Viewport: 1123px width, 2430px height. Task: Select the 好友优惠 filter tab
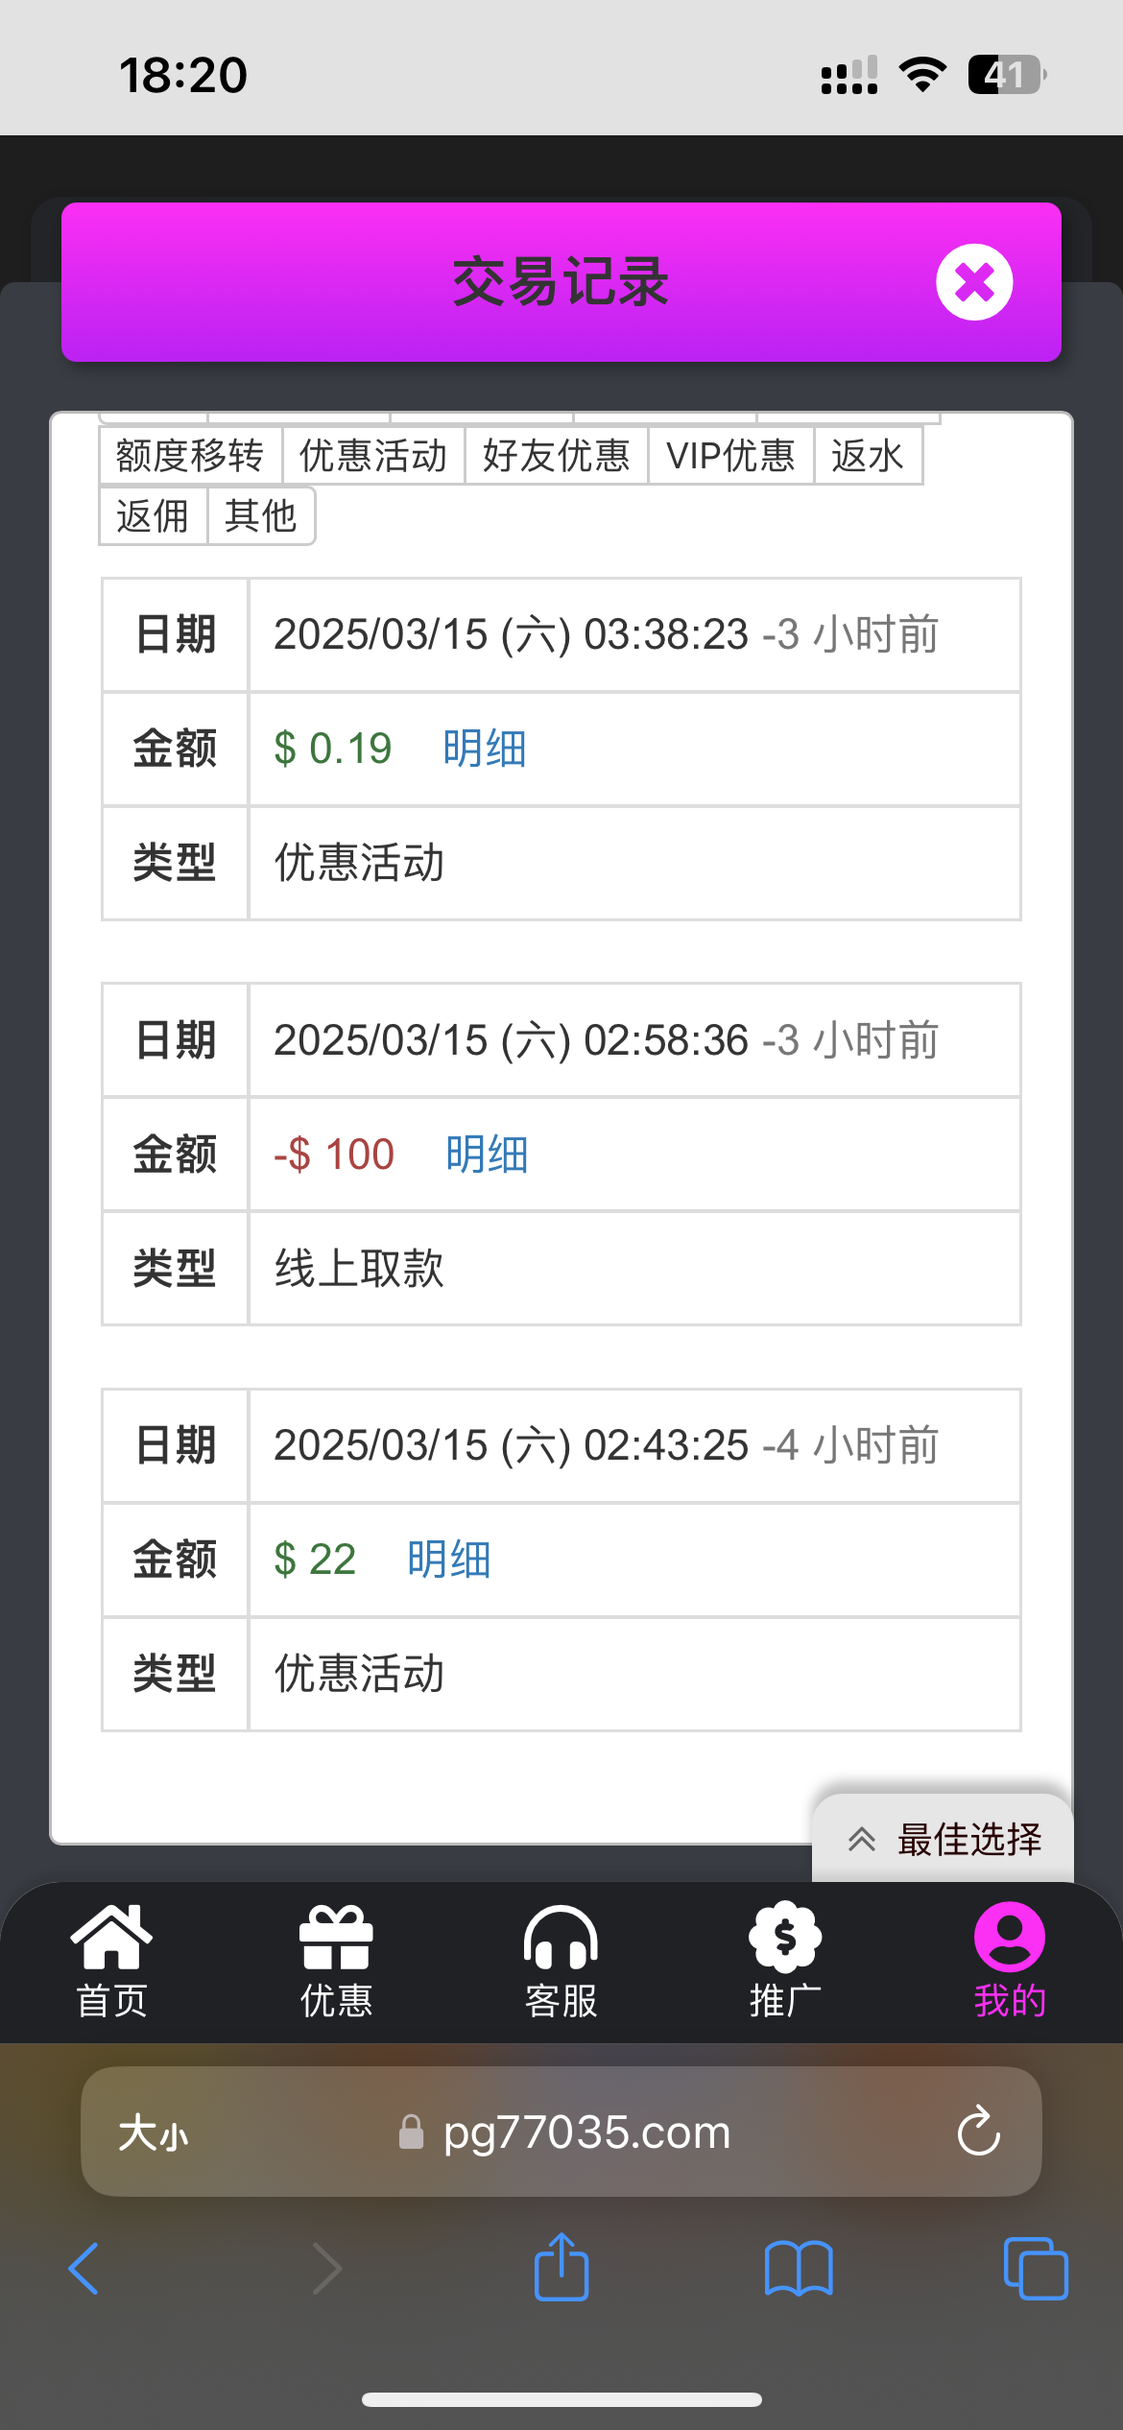pyautogui.click(x=556, y=456)
